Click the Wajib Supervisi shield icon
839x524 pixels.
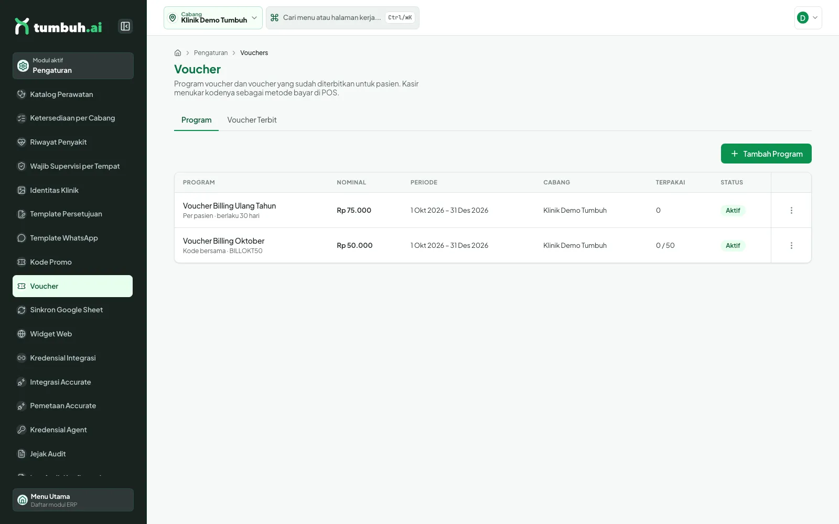point(21,166)
